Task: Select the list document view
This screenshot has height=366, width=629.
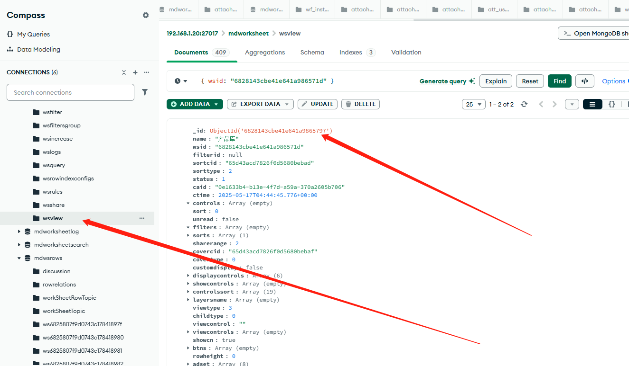Action: tap(592, 104)
